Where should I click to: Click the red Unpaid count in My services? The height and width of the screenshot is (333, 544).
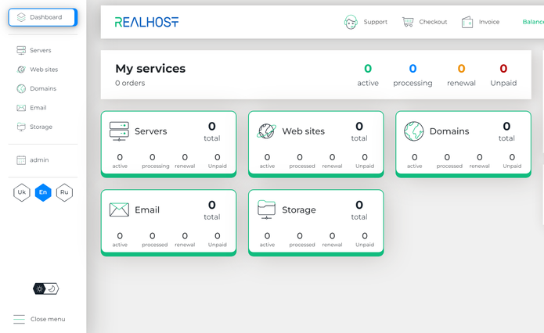click(x=503, y=69)
